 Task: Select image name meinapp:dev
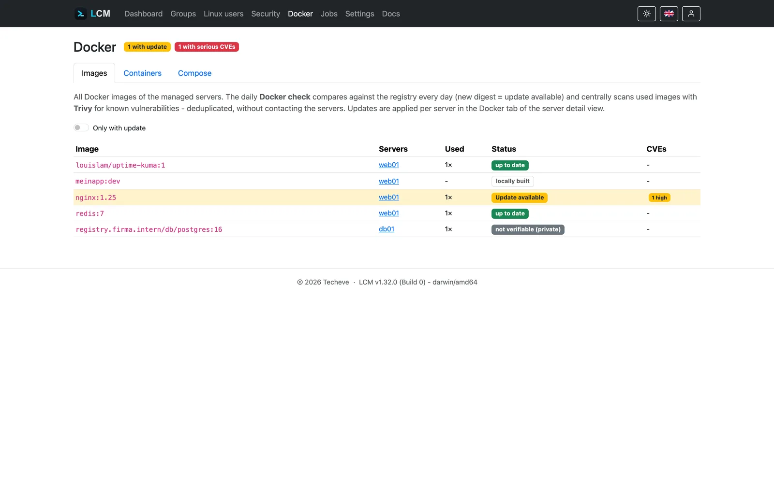(98, 181)
